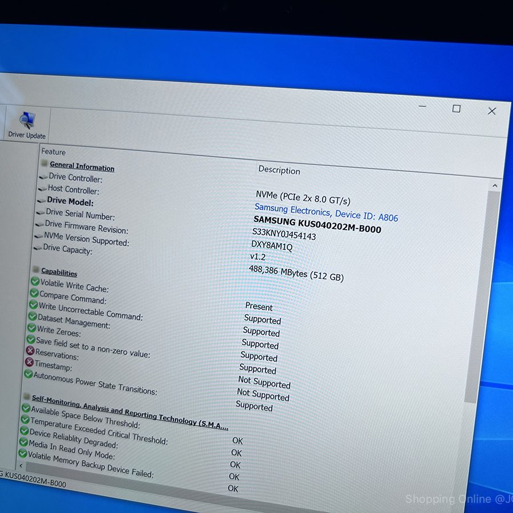Click the KUS040202M-B000 text in the status bar

pos(35,479)
